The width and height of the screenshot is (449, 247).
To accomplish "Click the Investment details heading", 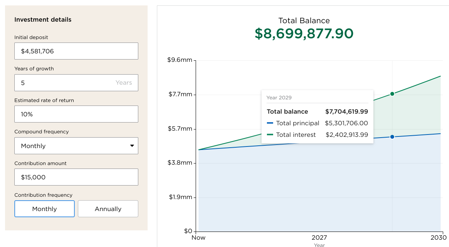I will [x=43, y=19].
